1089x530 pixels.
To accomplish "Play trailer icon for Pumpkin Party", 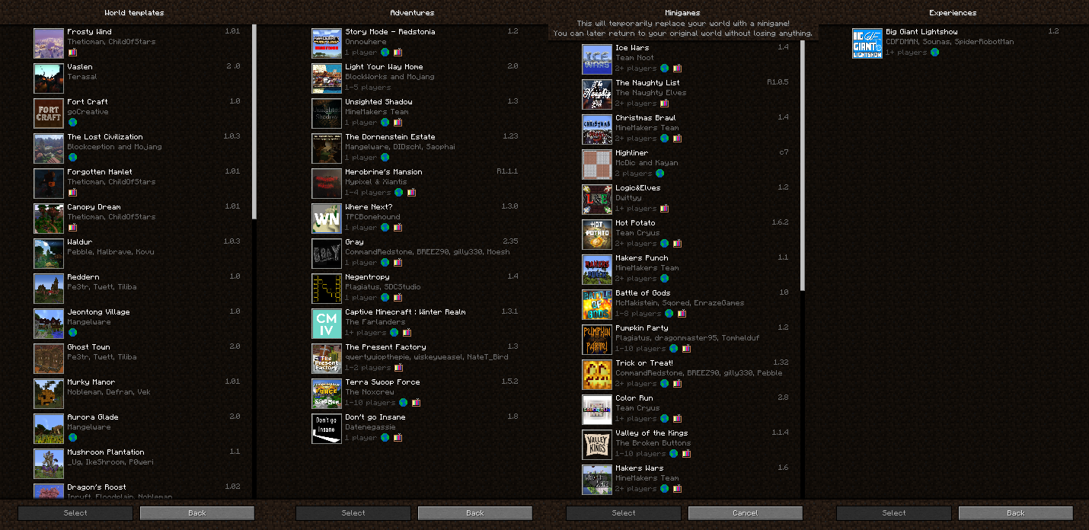I will 686,349.
